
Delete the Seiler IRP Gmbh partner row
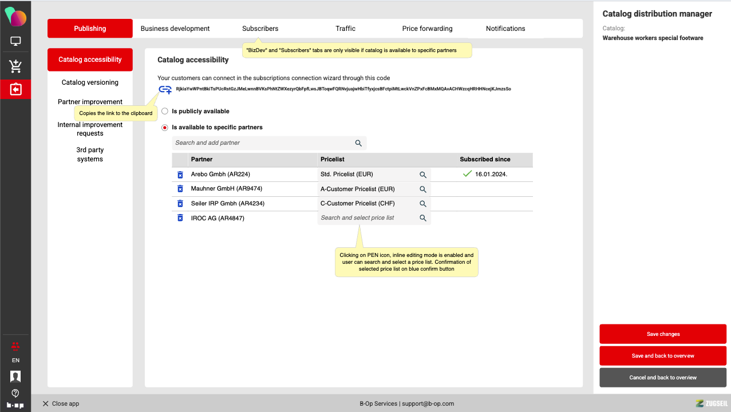click(x=180, y=204)
